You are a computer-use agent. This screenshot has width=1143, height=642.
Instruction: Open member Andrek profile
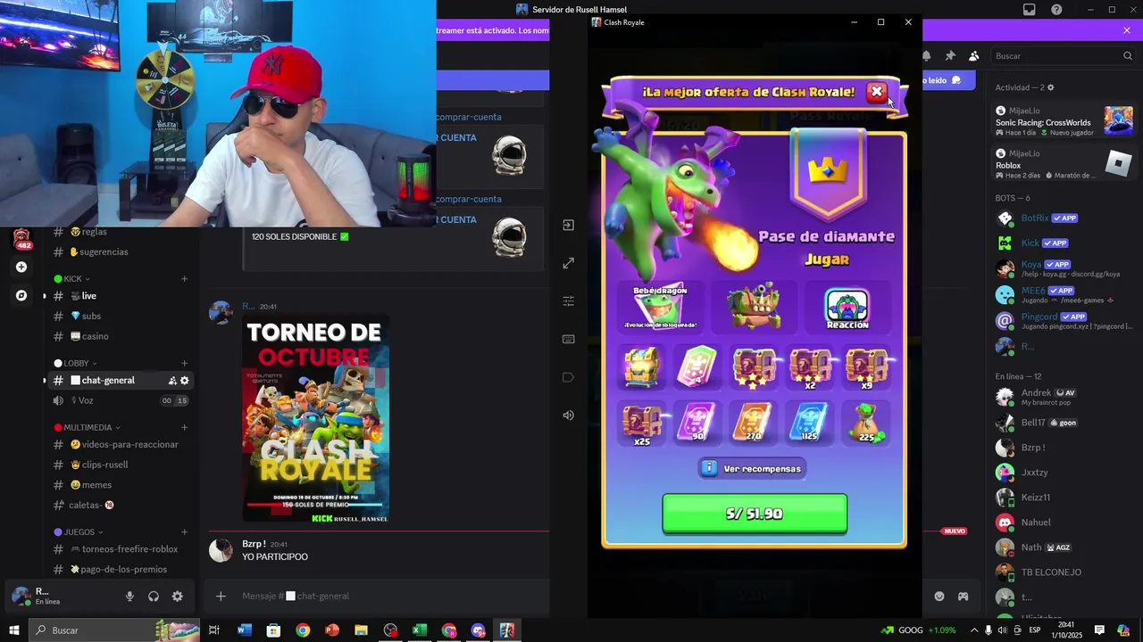(1064, 397)
